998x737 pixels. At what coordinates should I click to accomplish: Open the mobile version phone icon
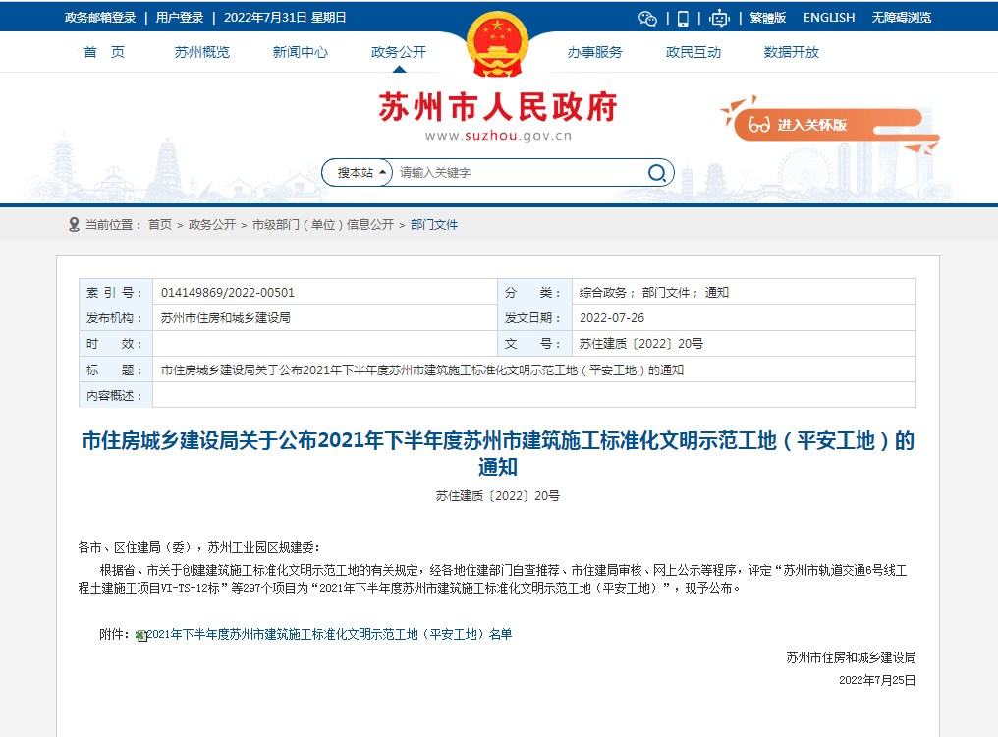683,18
